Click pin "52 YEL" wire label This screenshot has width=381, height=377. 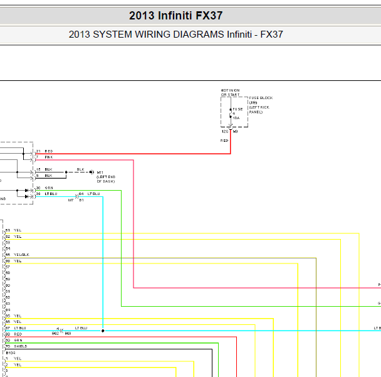[13, 236]
